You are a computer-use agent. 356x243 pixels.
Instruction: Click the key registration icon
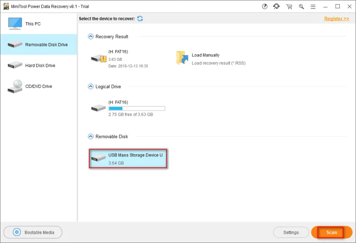pyautogui.click(x=301, y=6)
